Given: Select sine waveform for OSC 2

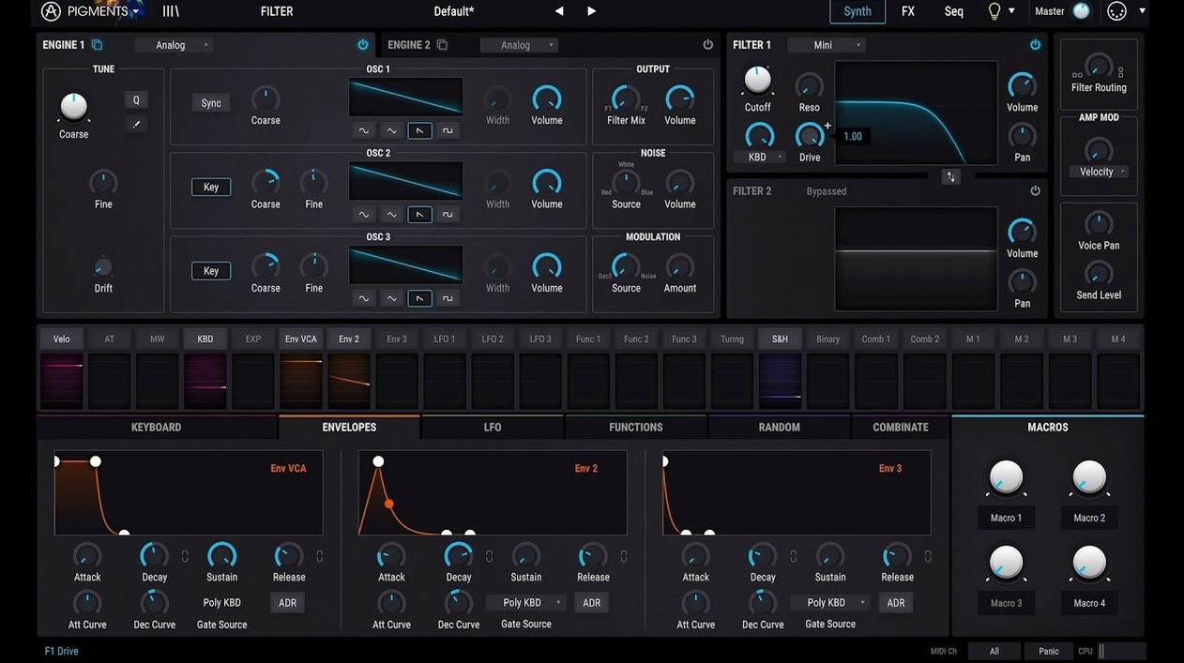Looking at the screenshot, I should [364, 215].
